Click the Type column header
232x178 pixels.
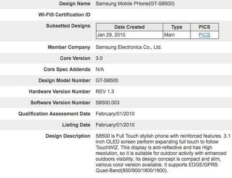point(177,27)
